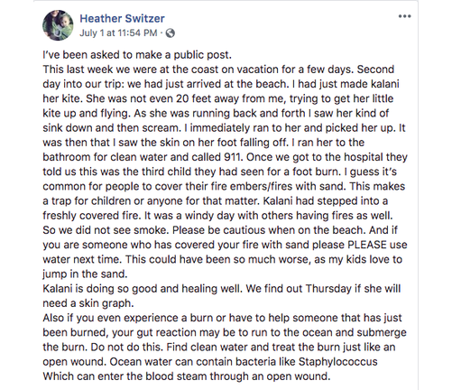
Task: Open the July 1 at 11:54 PM timestamp
Action: pos(118,32)
